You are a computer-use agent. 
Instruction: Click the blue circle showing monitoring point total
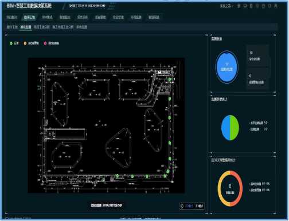[x=226, y=67]
